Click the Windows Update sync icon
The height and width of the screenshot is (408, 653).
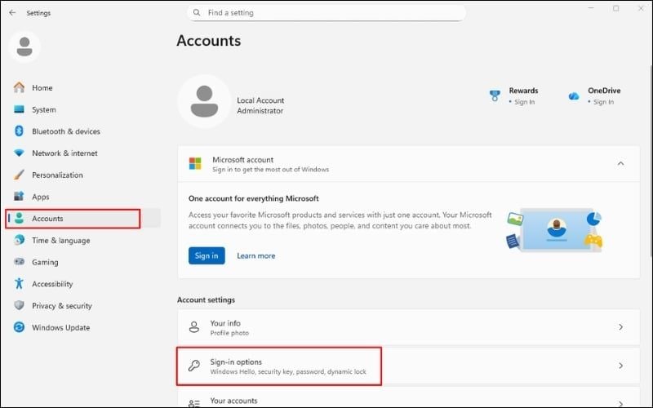(x=19, y=327)
